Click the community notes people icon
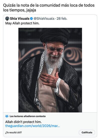The height and width of the screenshot is (139, 100). tap(7, 116)
